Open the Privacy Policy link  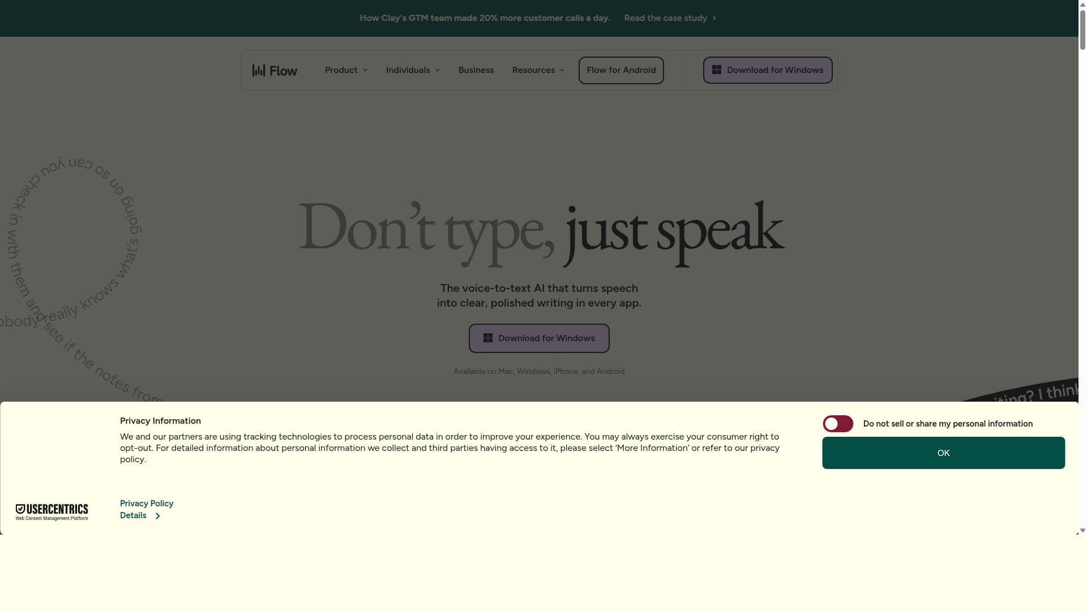(x=147, y=504)
